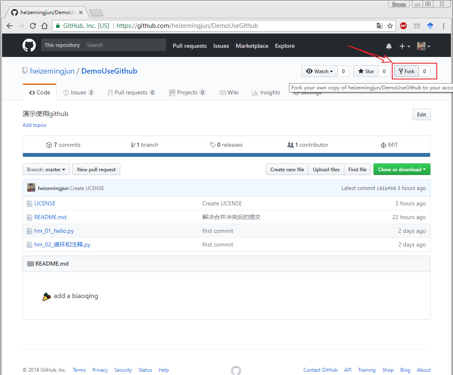Switch to the Projects tab
This screenshot has height=375, width=453.
187,92
